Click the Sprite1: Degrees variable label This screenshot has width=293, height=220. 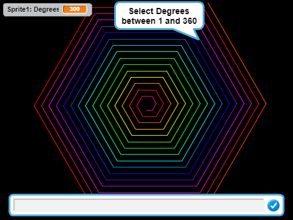(x=33, y=9)
